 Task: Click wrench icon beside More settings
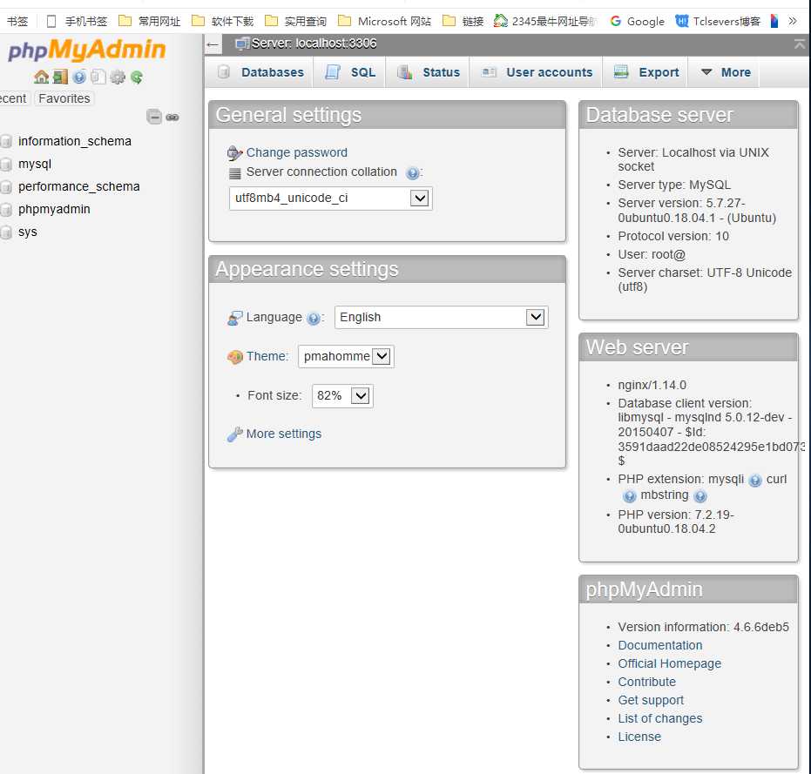coord(235,434)
